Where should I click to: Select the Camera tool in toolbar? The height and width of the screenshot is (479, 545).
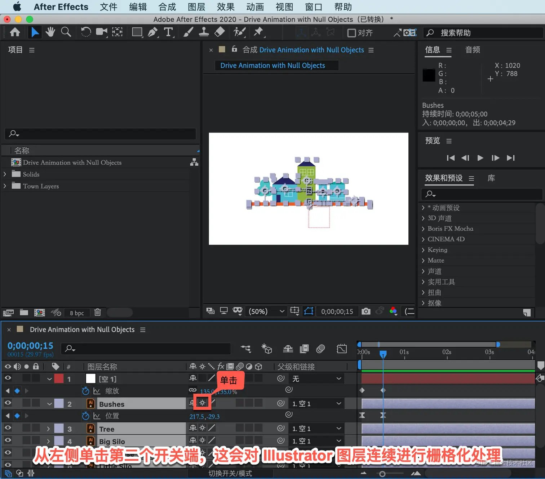(101, 32)
